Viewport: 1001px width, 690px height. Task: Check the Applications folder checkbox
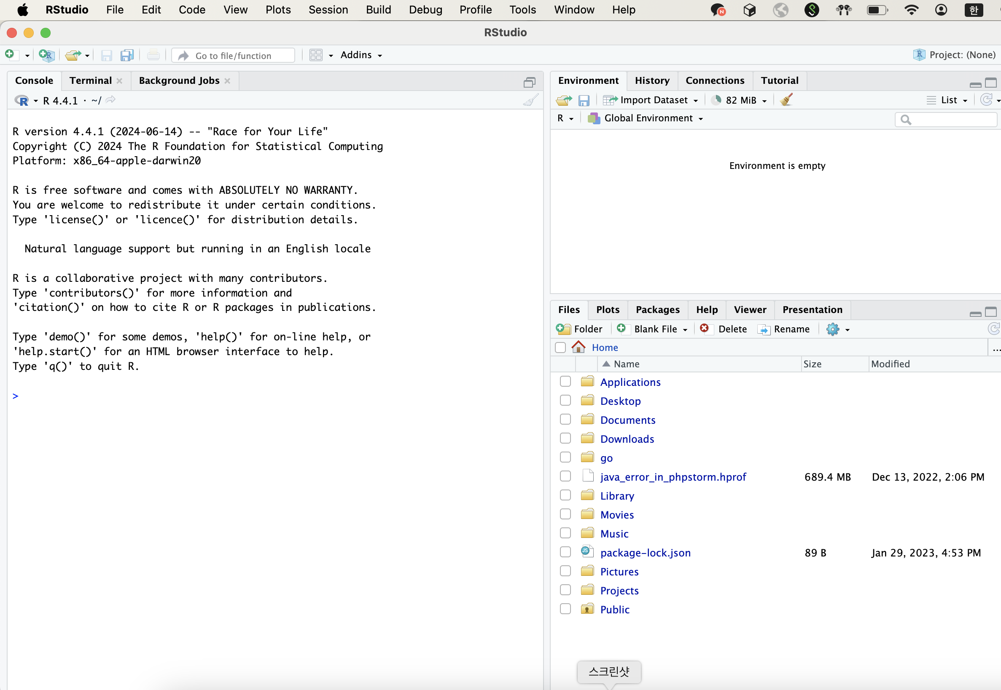[x=565, y=381]
